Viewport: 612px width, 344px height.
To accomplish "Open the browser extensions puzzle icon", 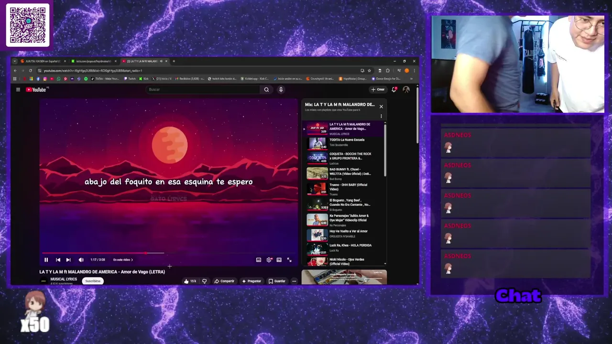I will (x=388, y=71).
